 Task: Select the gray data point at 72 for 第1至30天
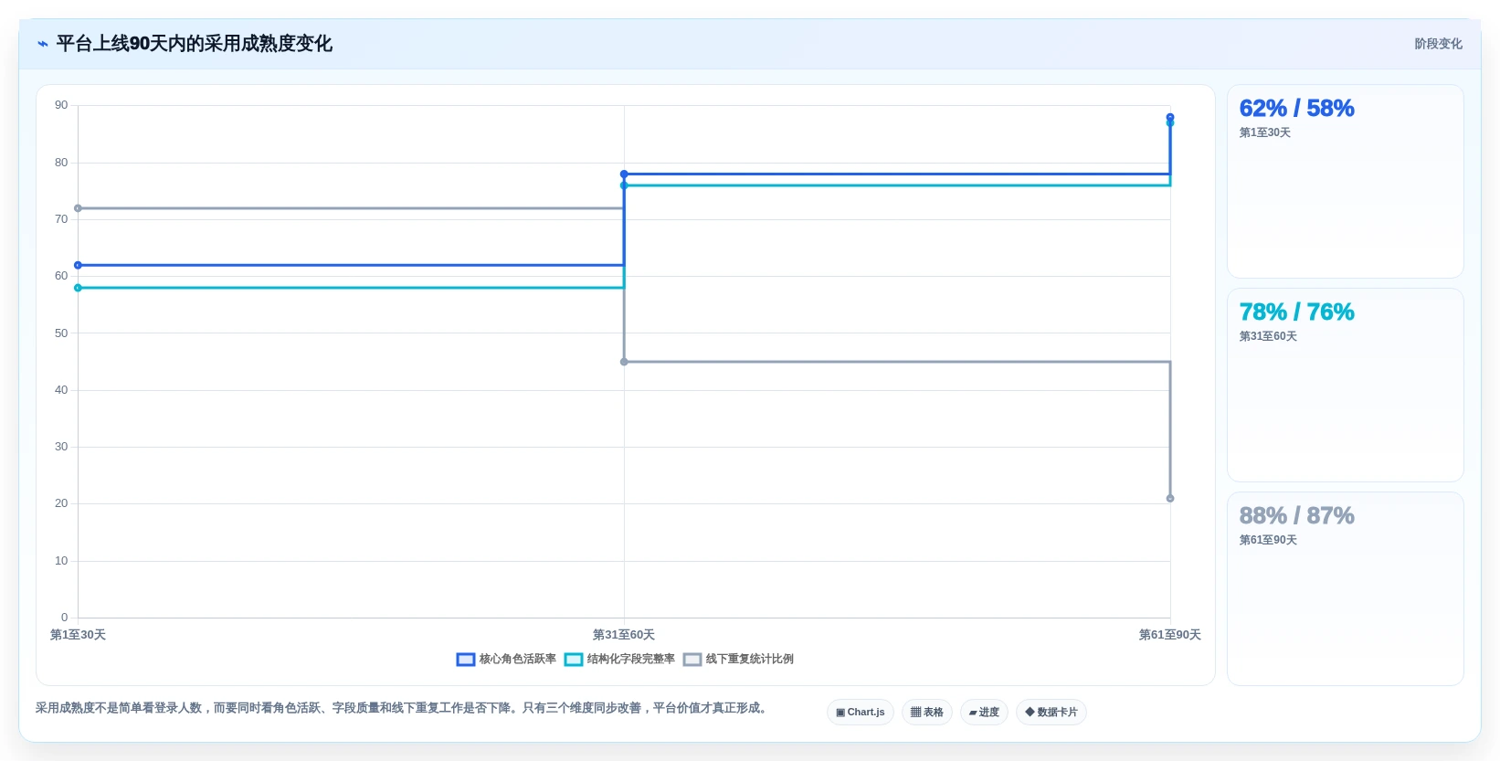tap(78, 208)
